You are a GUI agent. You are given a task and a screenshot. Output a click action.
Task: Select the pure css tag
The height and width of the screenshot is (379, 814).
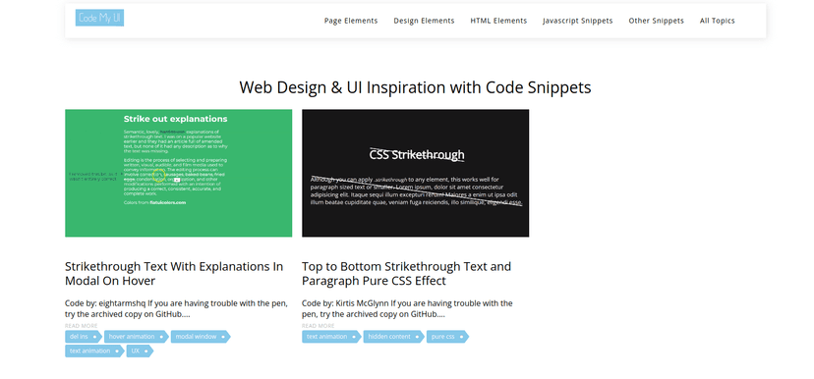tap(447, 337)
